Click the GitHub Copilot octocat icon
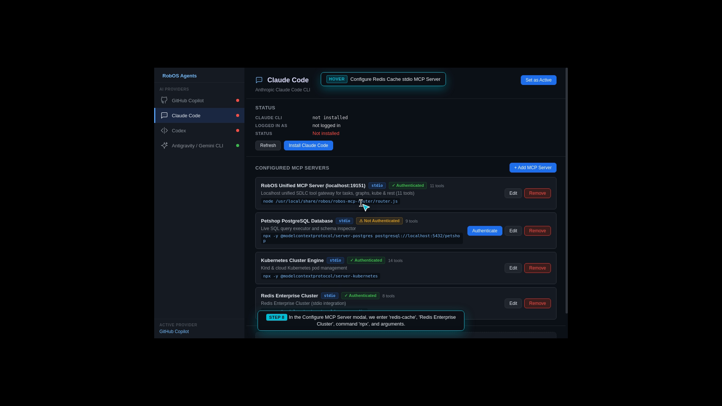 164,100
